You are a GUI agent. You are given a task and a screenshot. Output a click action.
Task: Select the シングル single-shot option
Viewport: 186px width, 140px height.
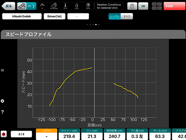(x=115, y=16)
